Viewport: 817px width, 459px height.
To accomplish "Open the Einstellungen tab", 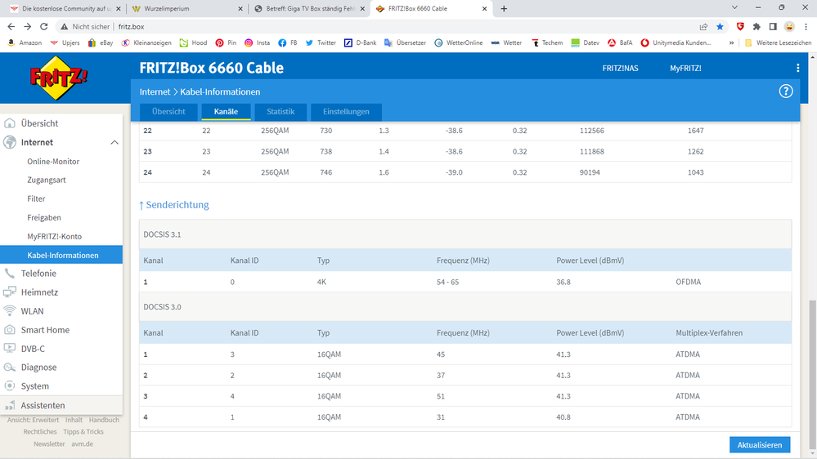I will click(x=346, y=112).
